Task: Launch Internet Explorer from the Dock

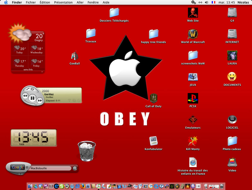Action: point(77,186)
